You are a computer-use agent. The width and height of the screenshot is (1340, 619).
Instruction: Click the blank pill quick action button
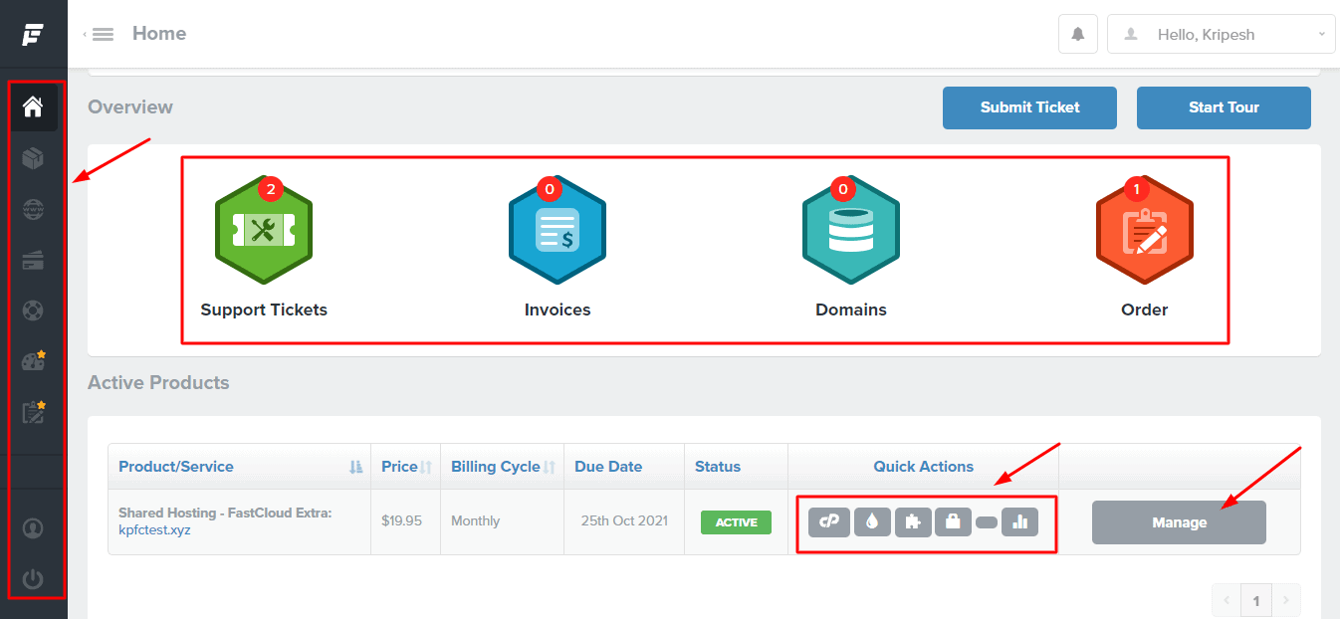coord(987,521)
